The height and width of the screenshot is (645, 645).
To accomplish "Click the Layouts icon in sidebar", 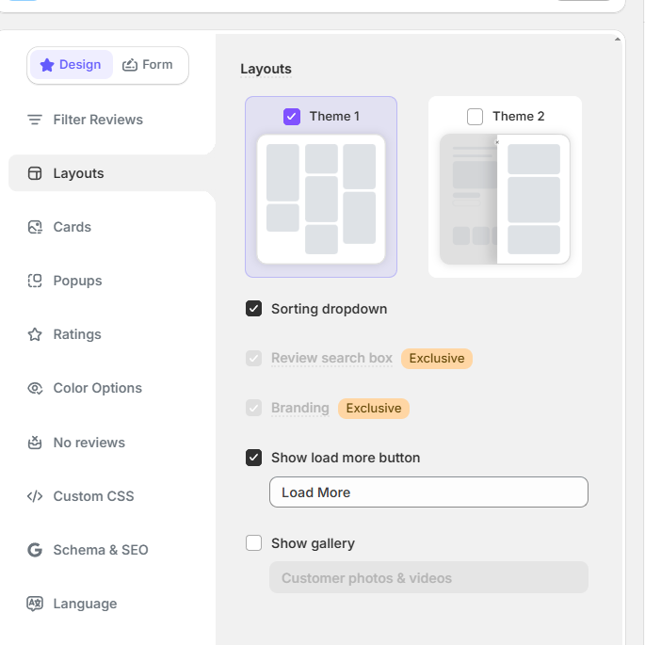I will point(35,173).
